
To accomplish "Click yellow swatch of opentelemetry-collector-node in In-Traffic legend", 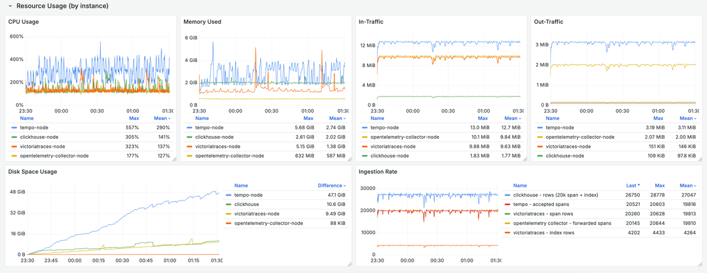I will [365, 136].
